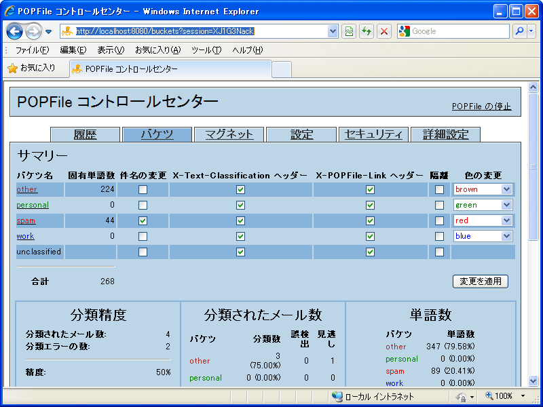Open the ツール(T) menu
543x407 pixels.
click(206, 50)
